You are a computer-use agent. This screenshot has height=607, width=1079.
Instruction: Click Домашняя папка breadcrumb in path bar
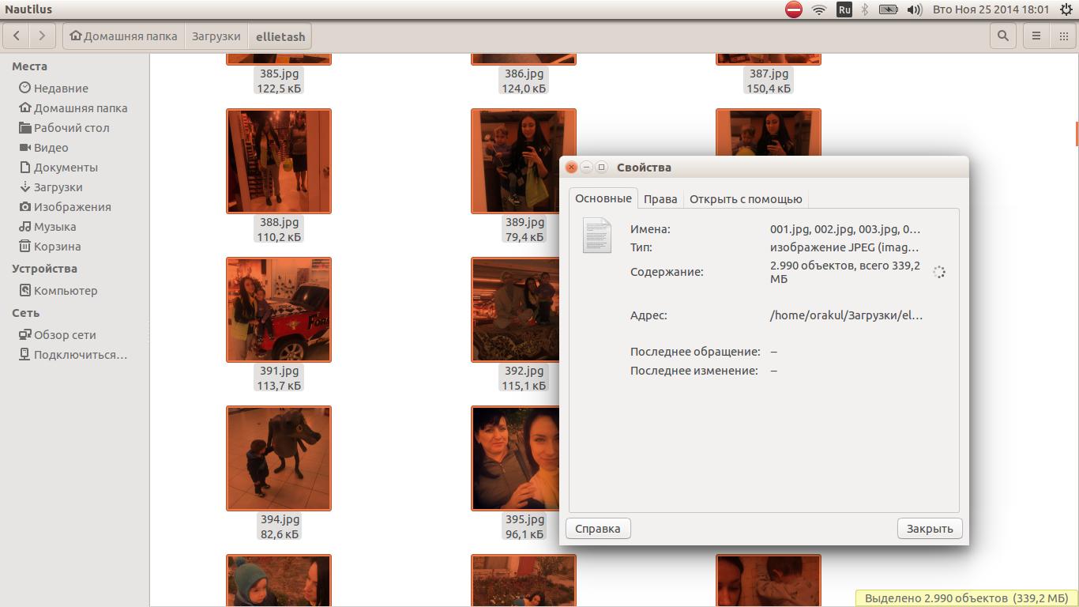tap(123, 36)
